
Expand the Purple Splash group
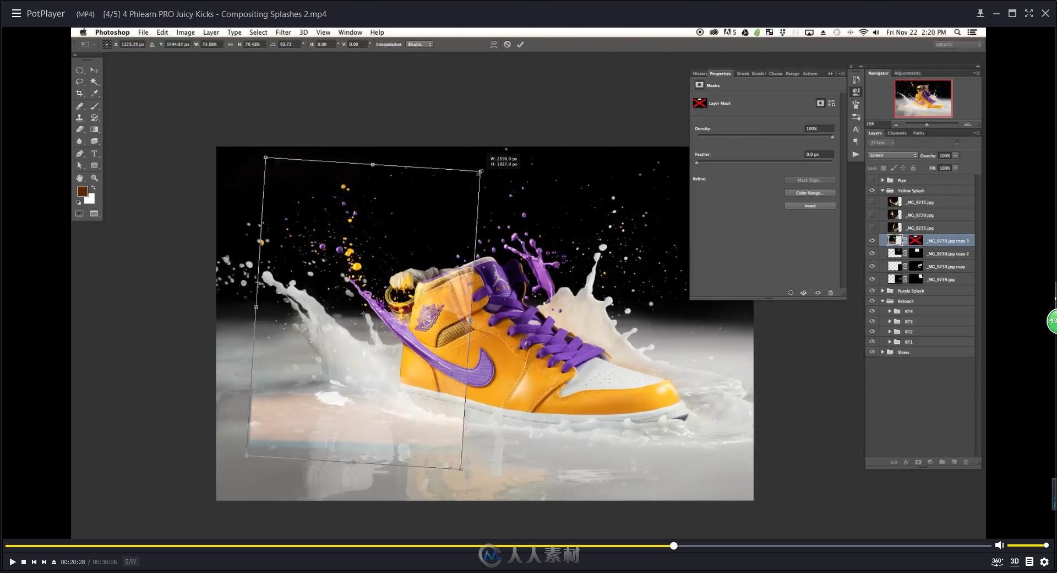coord(882,291)
